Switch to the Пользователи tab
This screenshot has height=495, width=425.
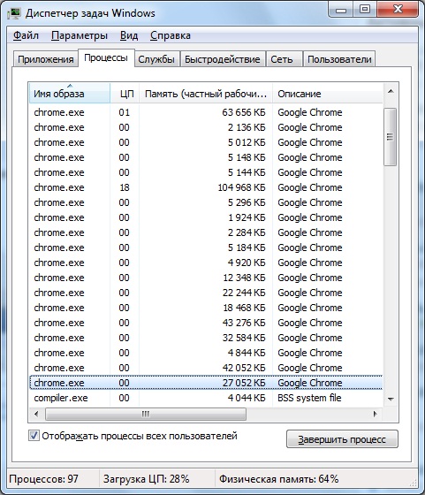click(x=339, y=59)
